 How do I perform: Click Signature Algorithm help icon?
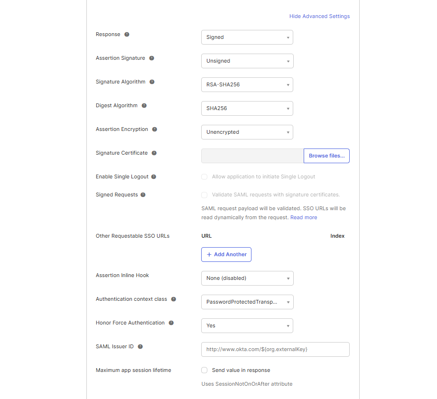(x=152, y=82)
